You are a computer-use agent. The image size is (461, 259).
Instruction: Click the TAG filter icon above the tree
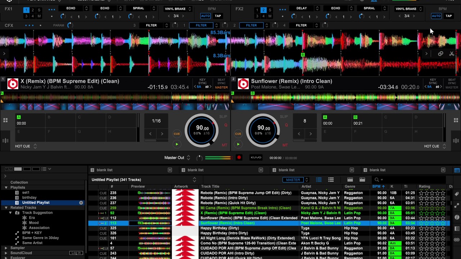pos(9,169)
